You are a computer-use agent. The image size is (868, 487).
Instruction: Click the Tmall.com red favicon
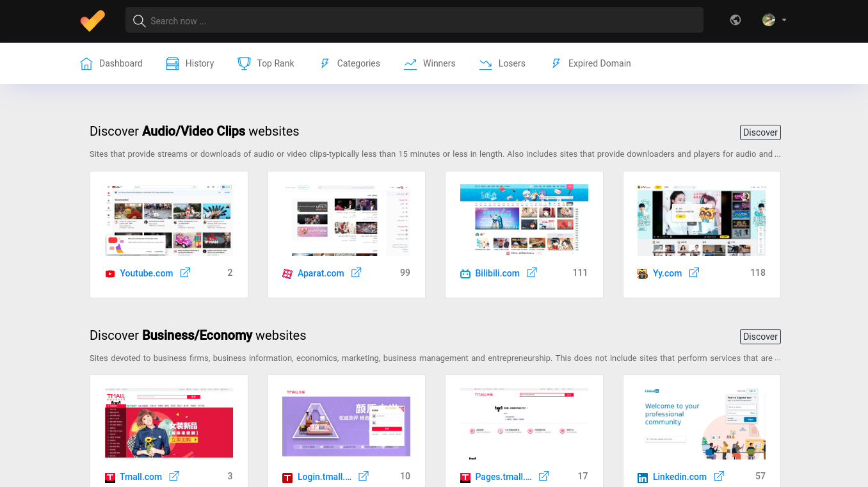[x=110, y=478]
